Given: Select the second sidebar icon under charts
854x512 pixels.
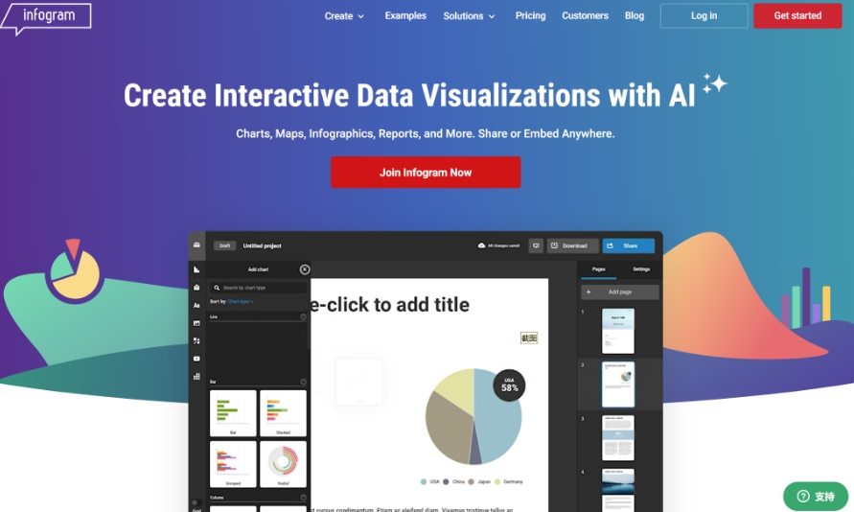Looking at the screenshot, I should coord(196,288).
